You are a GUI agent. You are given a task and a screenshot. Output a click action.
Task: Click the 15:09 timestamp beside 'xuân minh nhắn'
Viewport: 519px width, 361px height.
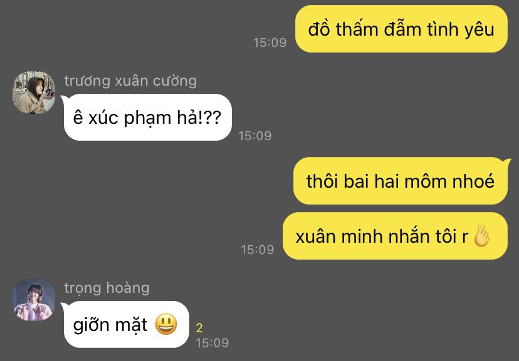[x=257, y=250]
